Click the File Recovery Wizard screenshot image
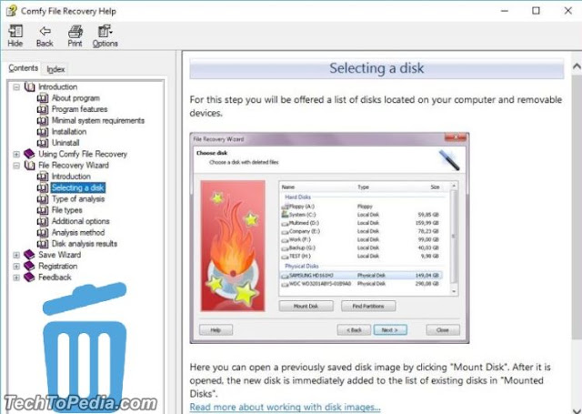The width and height of the screenshot is (582, 414). [x=329, y=237]
